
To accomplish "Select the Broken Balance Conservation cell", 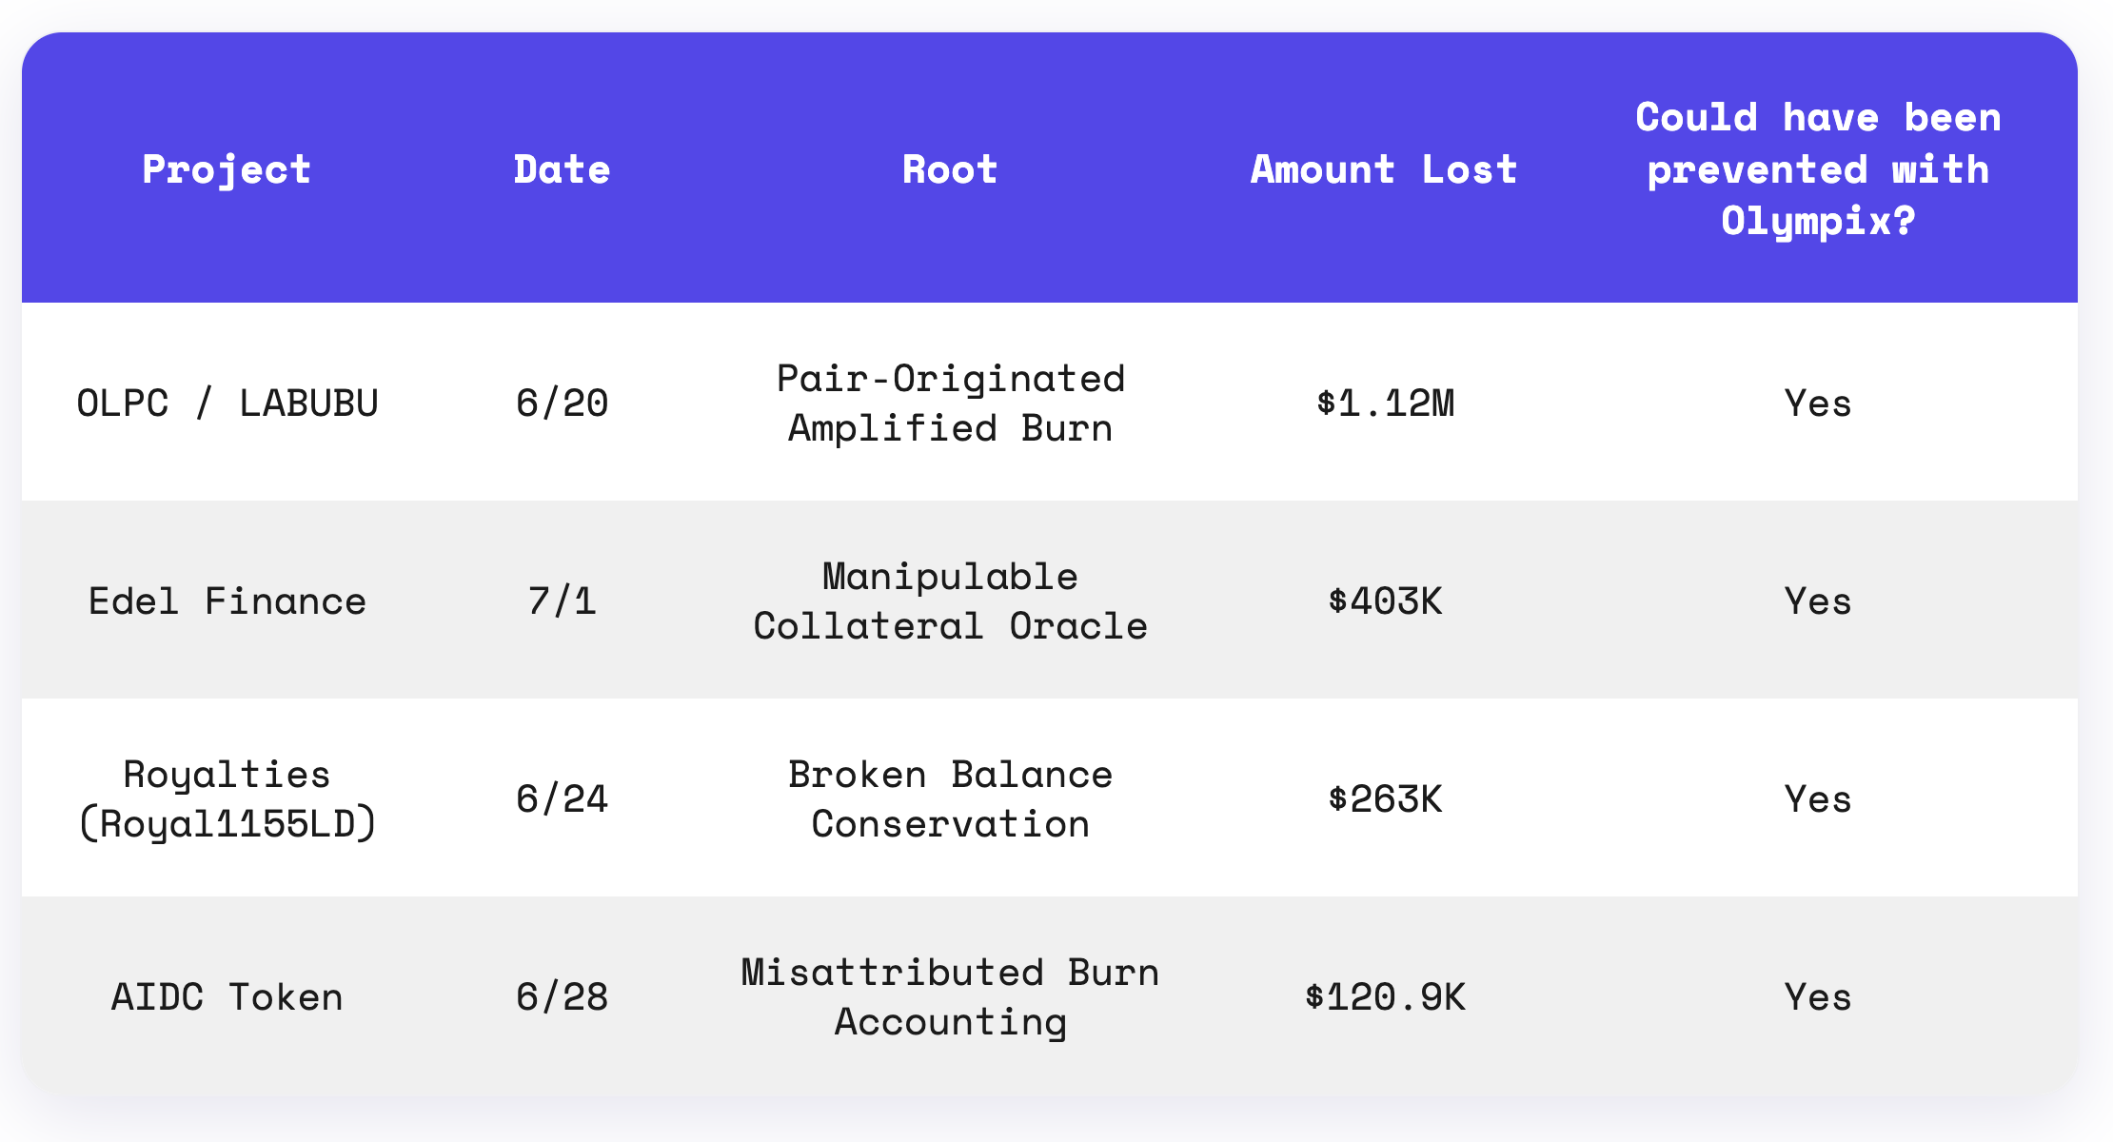I will (x=950, y=799).
